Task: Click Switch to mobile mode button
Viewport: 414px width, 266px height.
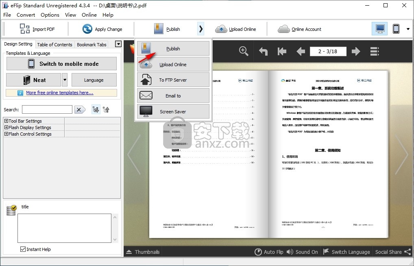Action: tap(61, 64)
